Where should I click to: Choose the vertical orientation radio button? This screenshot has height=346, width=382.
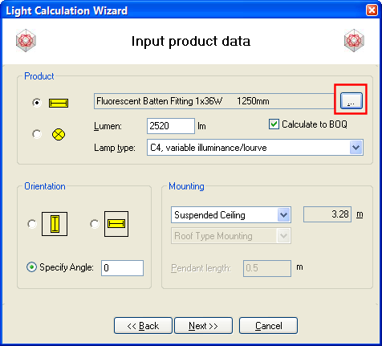(x=32, y=224)
